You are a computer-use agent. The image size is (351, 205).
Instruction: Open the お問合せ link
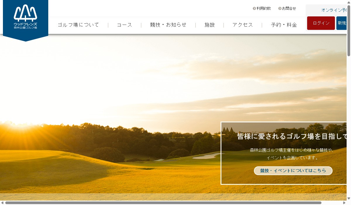pos(289,8)
